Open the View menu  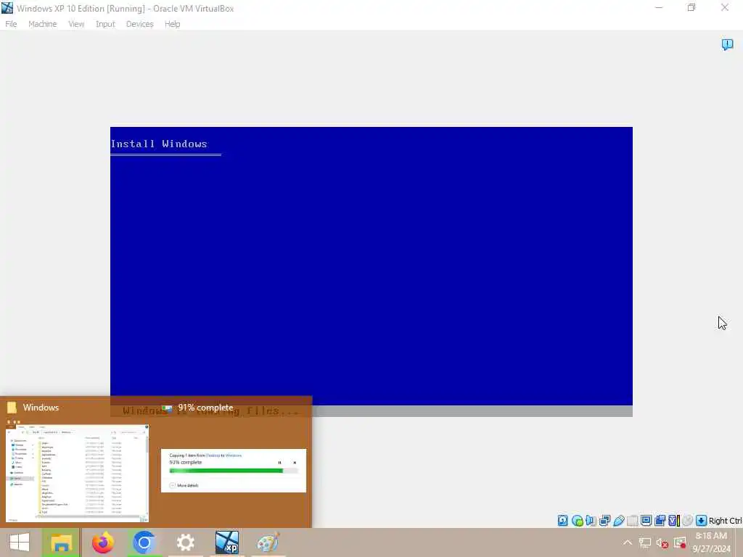(75, 24)
